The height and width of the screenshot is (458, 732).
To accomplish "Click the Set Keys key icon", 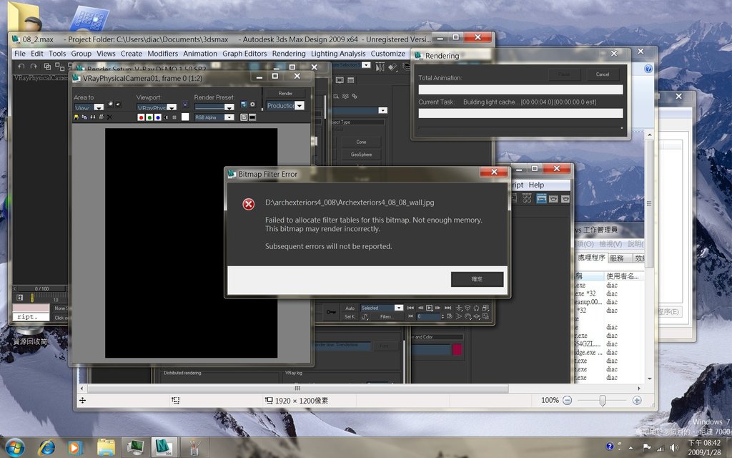I will [x=331, y=312].
